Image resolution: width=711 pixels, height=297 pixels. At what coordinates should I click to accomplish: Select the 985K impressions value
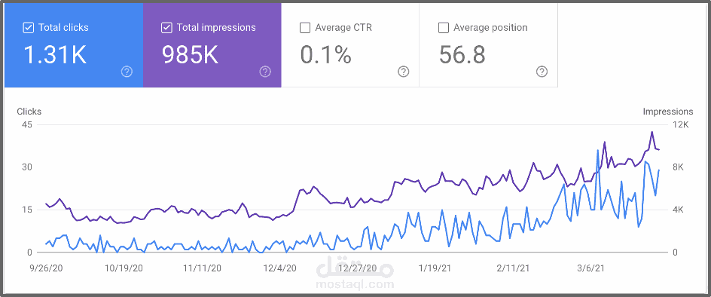tap(190, 55)
